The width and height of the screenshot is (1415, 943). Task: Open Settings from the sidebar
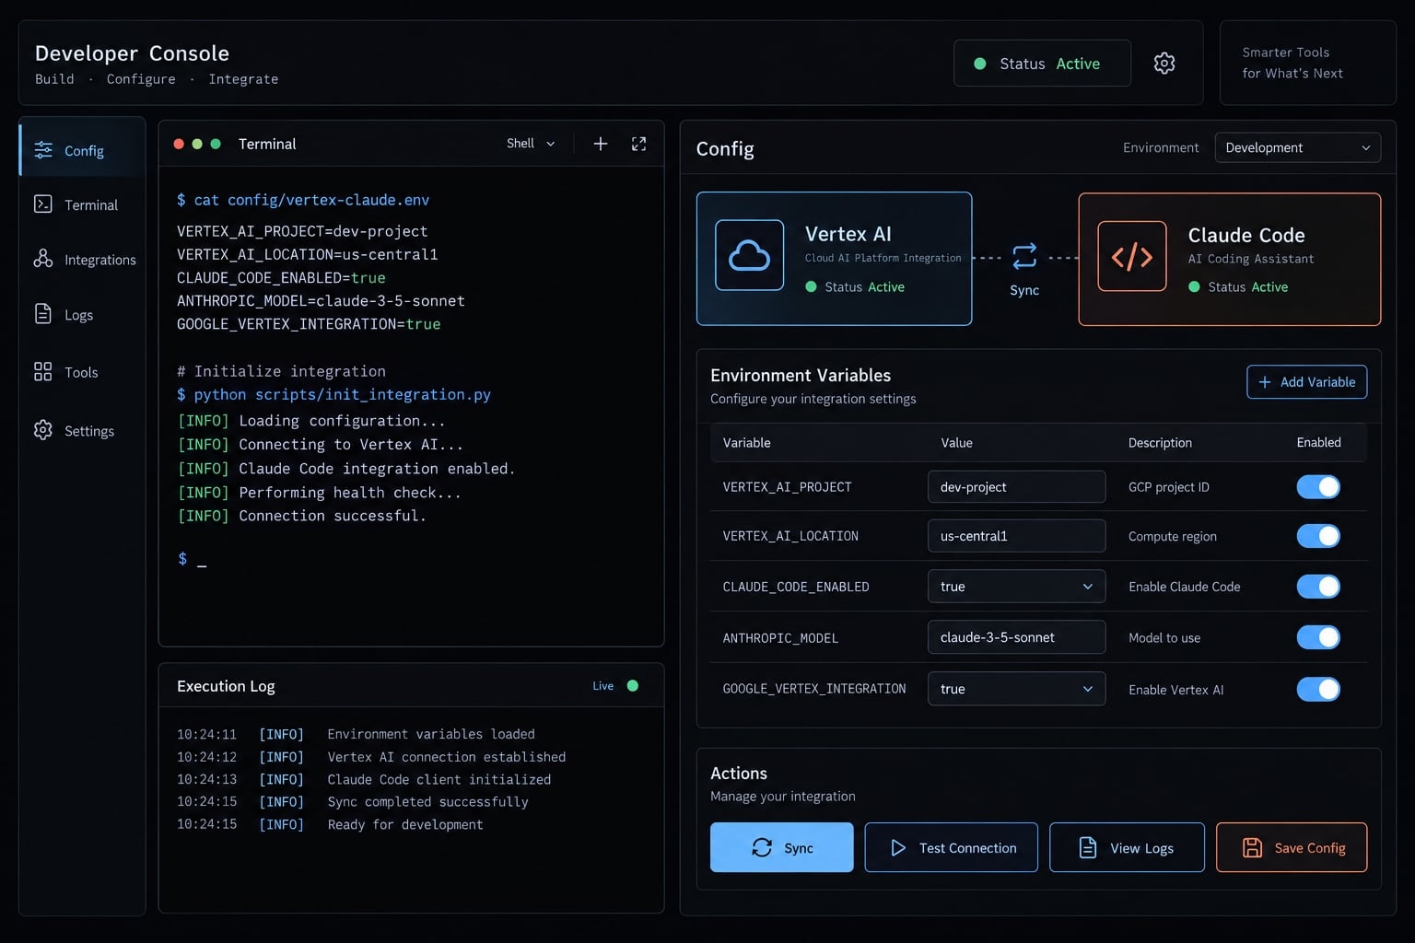pyautogui.click(x=82, y=430)
